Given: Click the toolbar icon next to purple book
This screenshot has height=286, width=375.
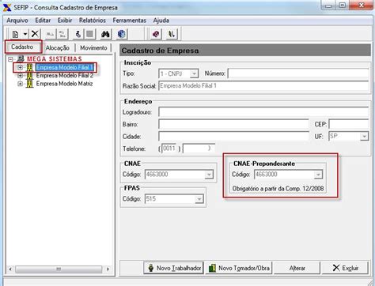Looking at the screenshot, I should click(172, 34).
